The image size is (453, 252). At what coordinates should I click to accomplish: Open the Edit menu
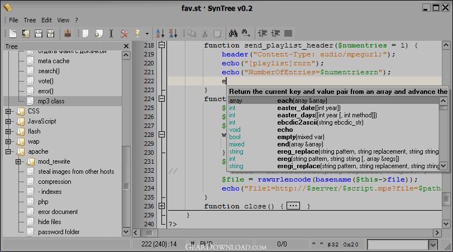point(46,20)
